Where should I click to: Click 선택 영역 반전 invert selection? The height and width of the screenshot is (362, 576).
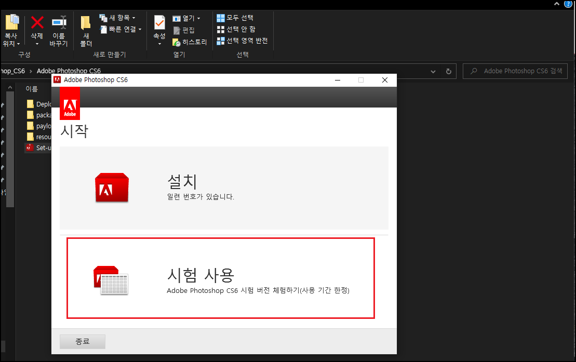242,41
